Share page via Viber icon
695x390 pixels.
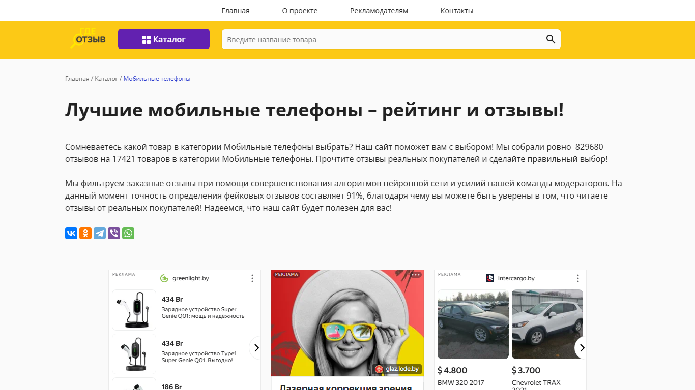[x=114, y=233]
